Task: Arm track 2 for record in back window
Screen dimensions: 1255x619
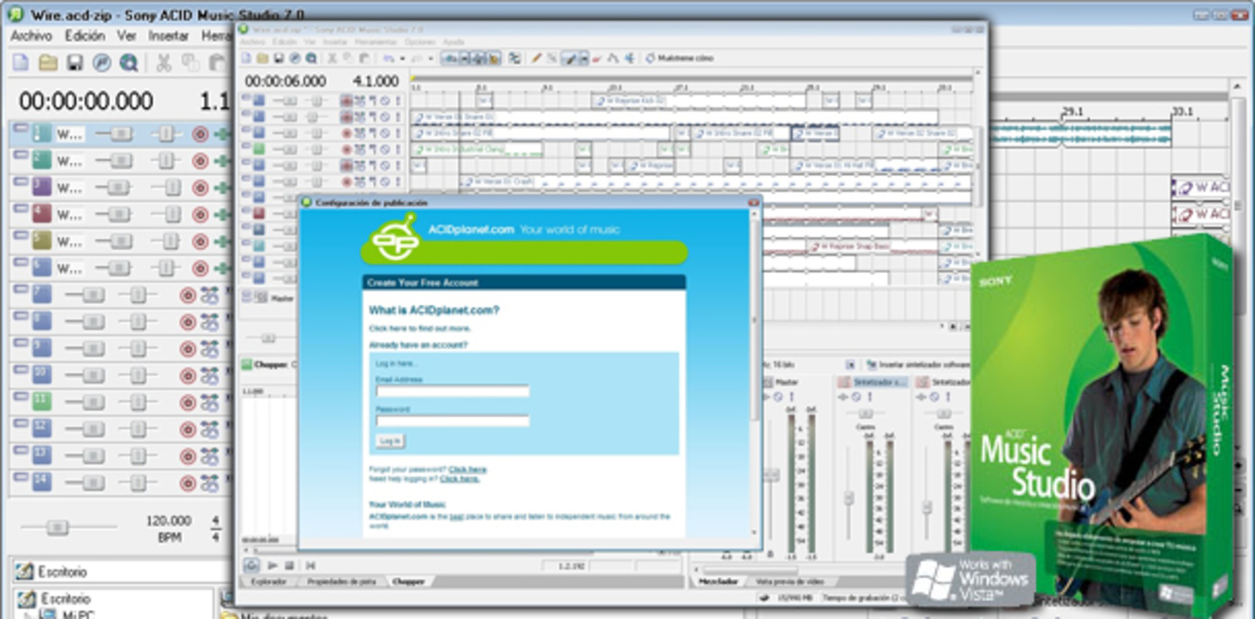Action: click(x=201, y=161)
